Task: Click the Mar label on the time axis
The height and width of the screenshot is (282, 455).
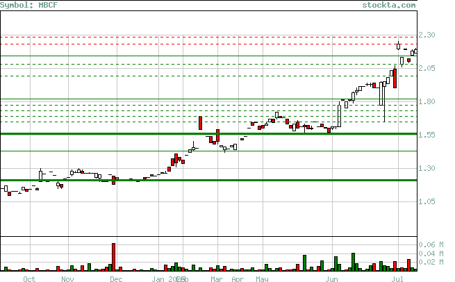Action: click(217, 279)
